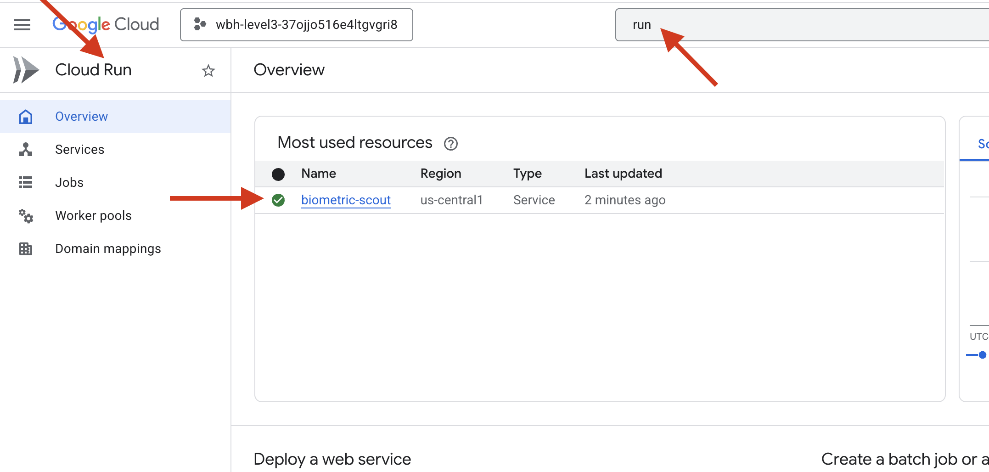
Task: Click the Domain mappings grid icon
Action: tap(26, 249)
